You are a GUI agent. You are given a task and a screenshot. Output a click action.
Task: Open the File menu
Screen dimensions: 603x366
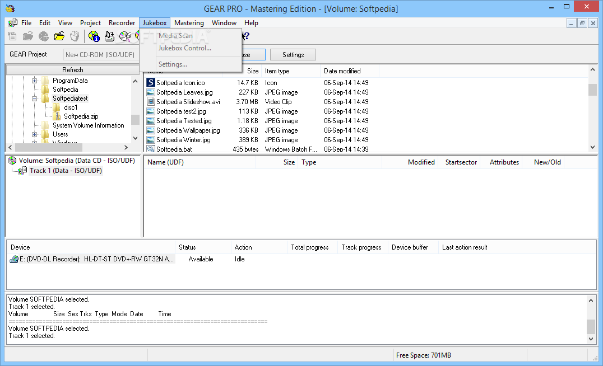tap(26, 22)
